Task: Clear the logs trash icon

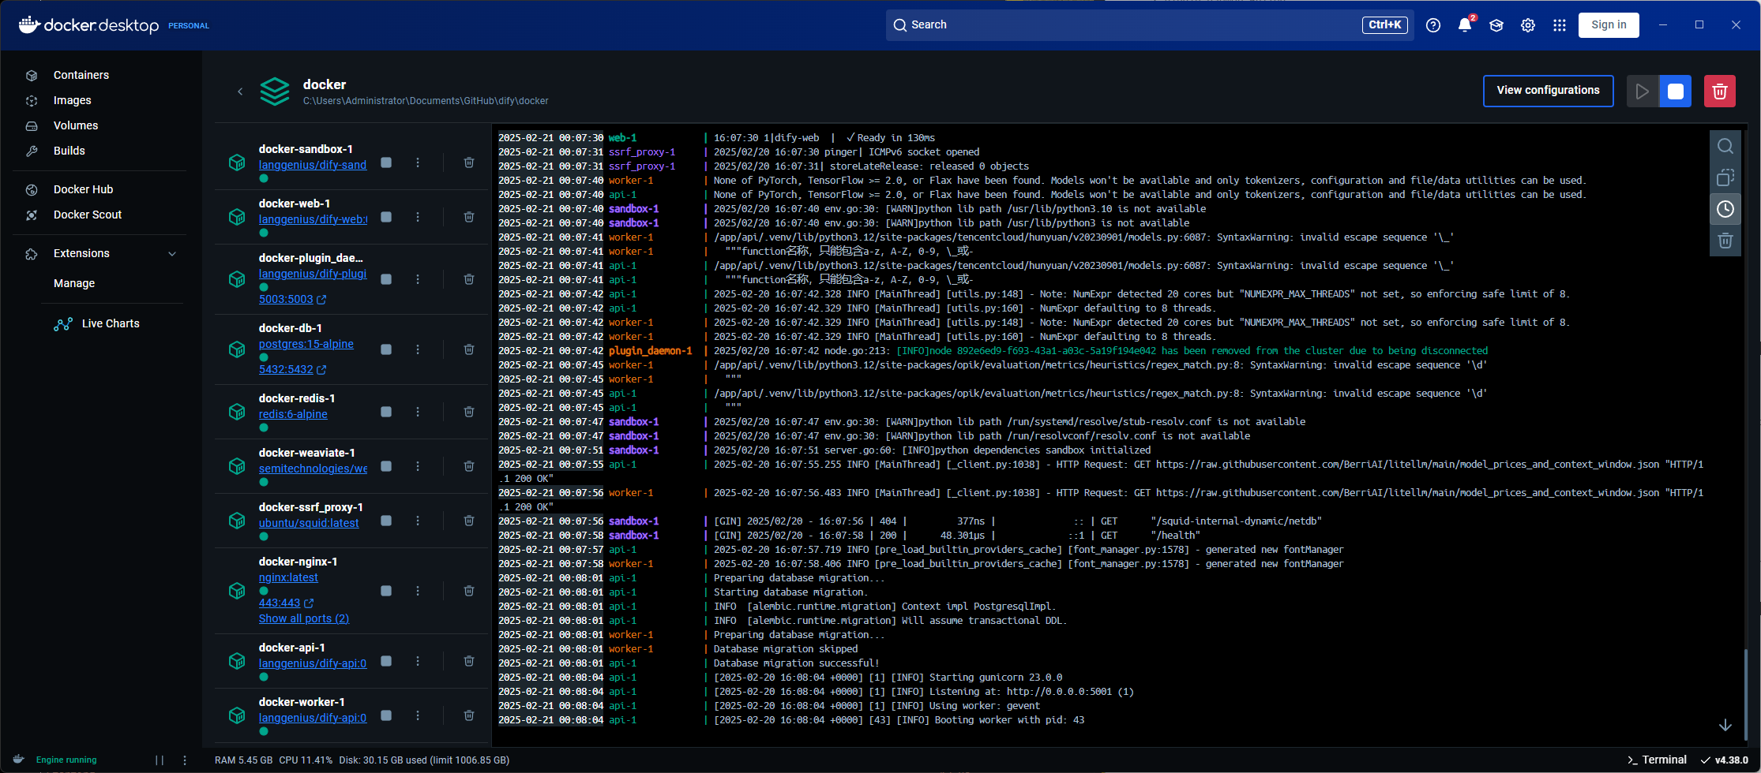Action: click(1725, 241)
